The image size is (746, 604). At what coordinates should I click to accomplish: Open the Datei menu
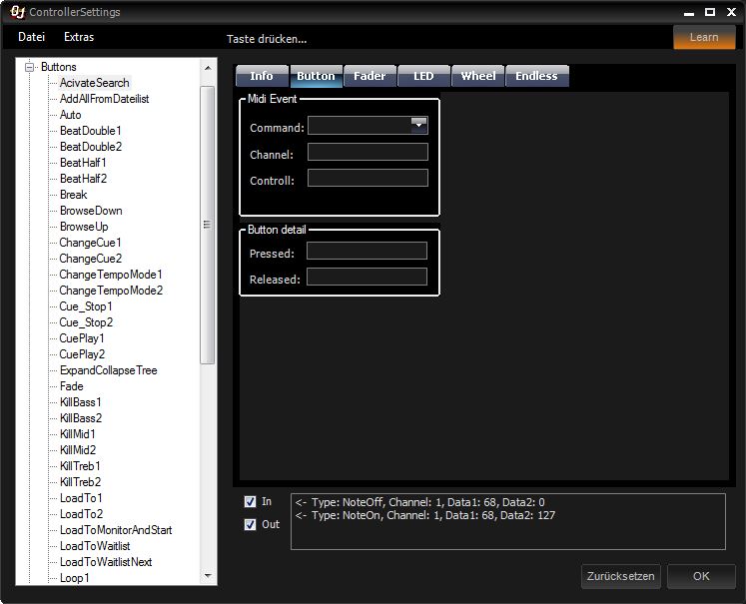coord(31,37)
